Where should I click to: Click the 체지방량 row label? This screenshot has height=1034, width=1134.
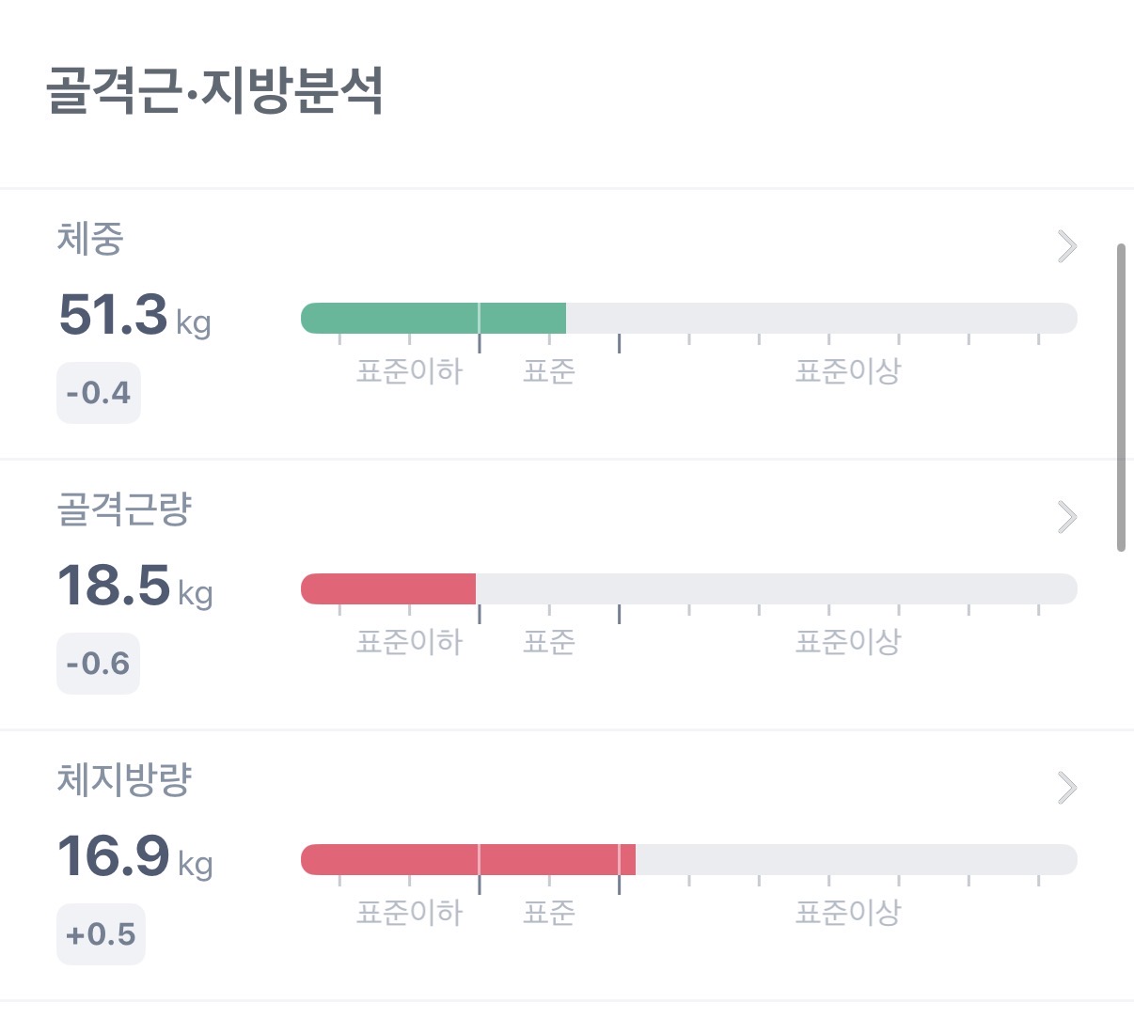(124, 780)
